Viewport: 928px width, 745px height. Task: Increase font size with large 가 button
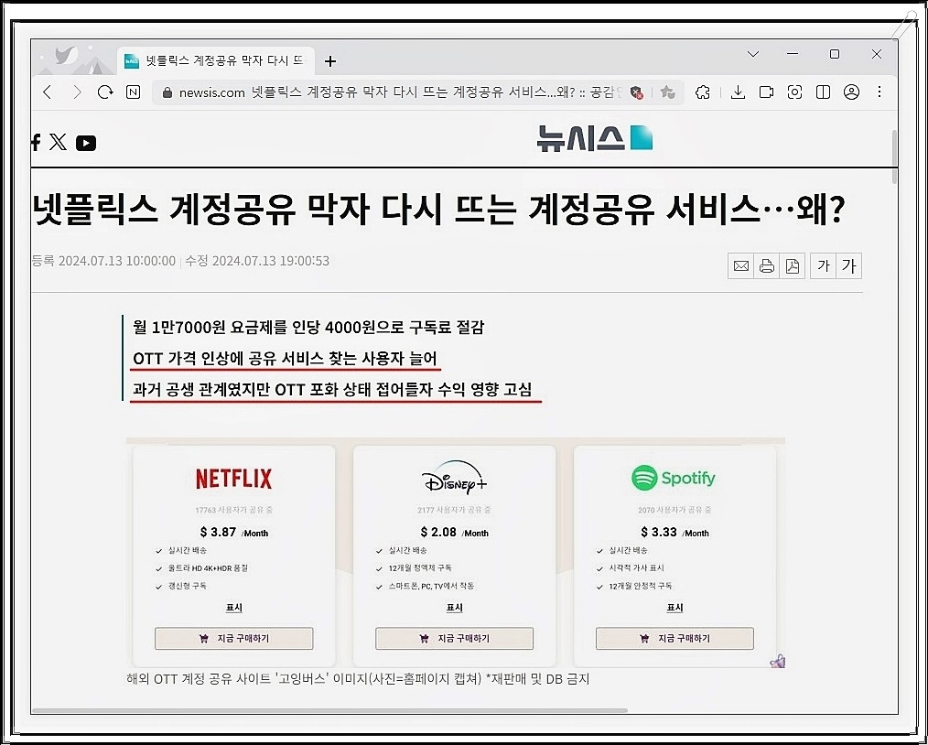pos(848,266)
